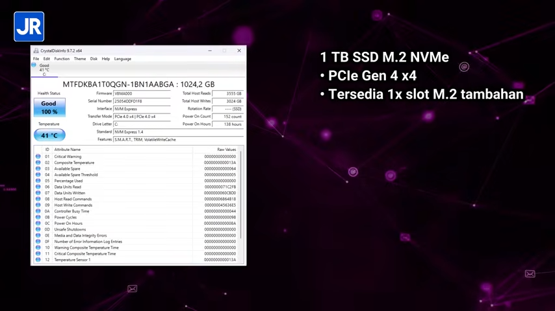This screenshot has width=555, height=311.
Task: Click the Standard field NVM Express 1.4
Action: [x=178, y=132]
